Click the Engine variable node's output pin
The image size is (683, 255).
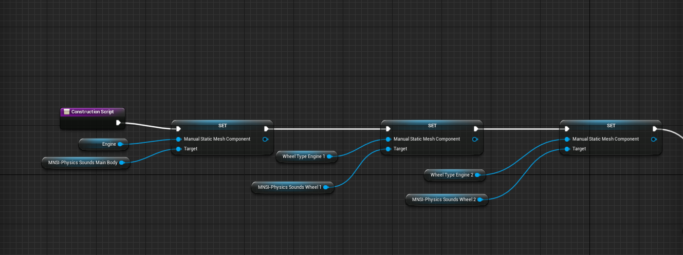click(120, 144)
